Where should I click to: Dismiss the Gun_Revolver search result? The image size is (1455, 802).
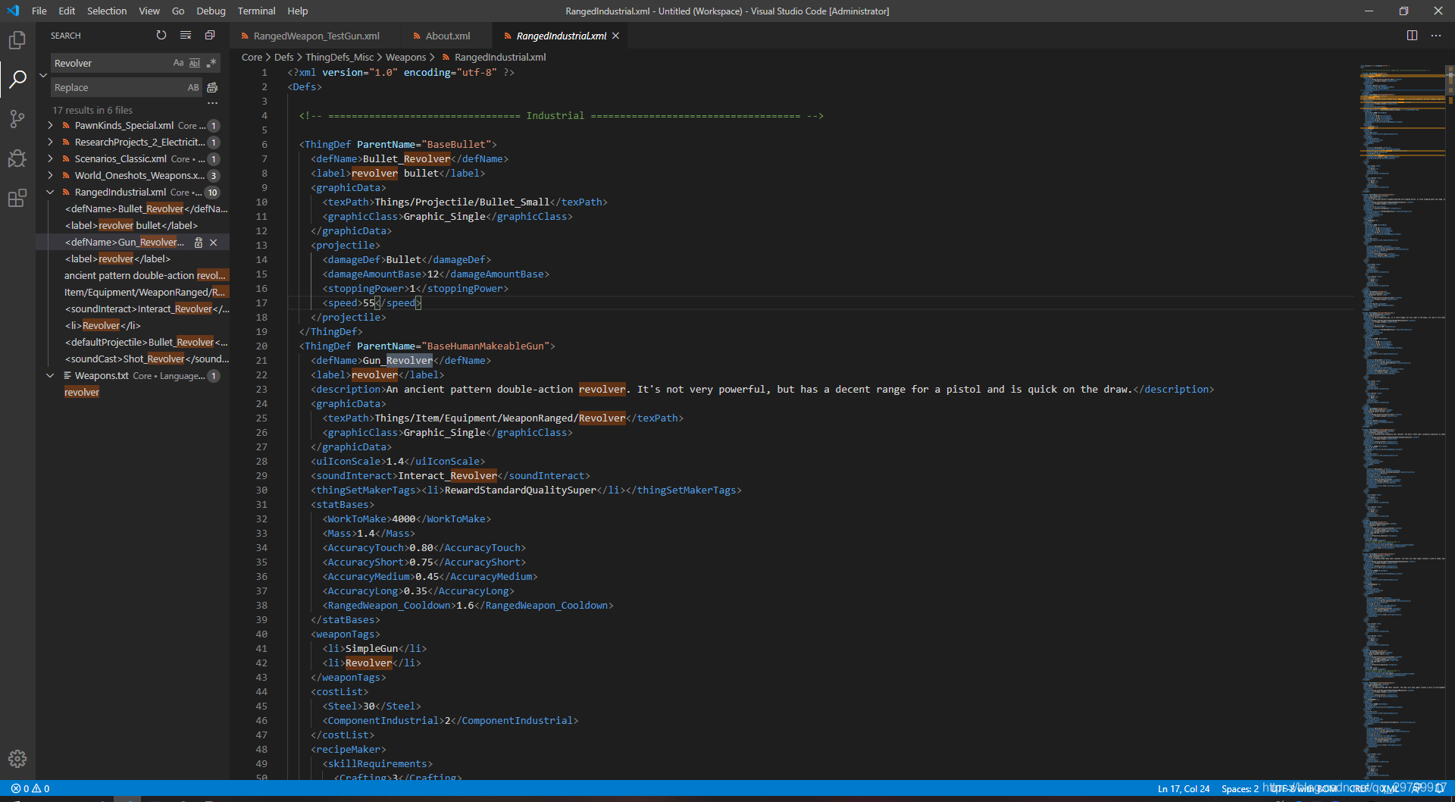coord(214,243)
